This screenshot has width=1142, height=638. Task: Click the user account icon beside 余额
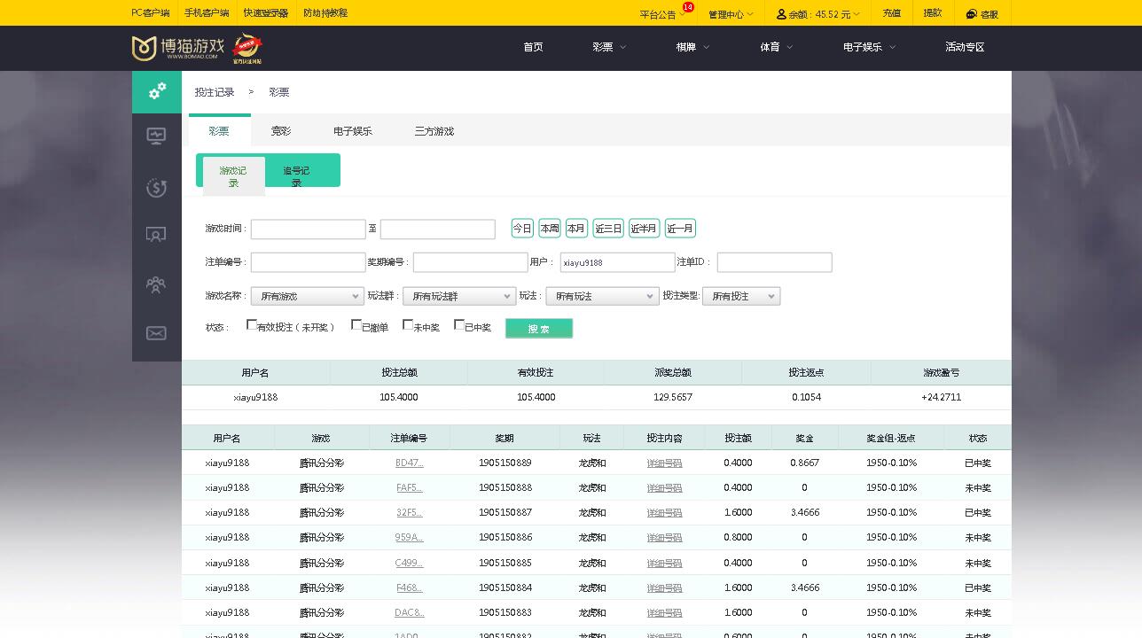[780, 13]
